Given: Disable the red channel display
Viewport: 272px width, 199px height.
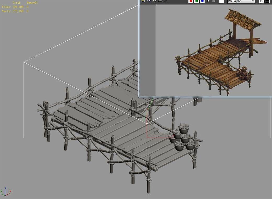Looking at the screenshot, I should (191, 1).
